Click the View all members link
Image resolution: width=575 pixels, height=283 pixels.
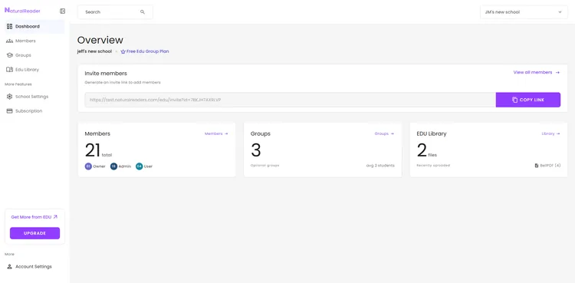click(x=537, y=72)
